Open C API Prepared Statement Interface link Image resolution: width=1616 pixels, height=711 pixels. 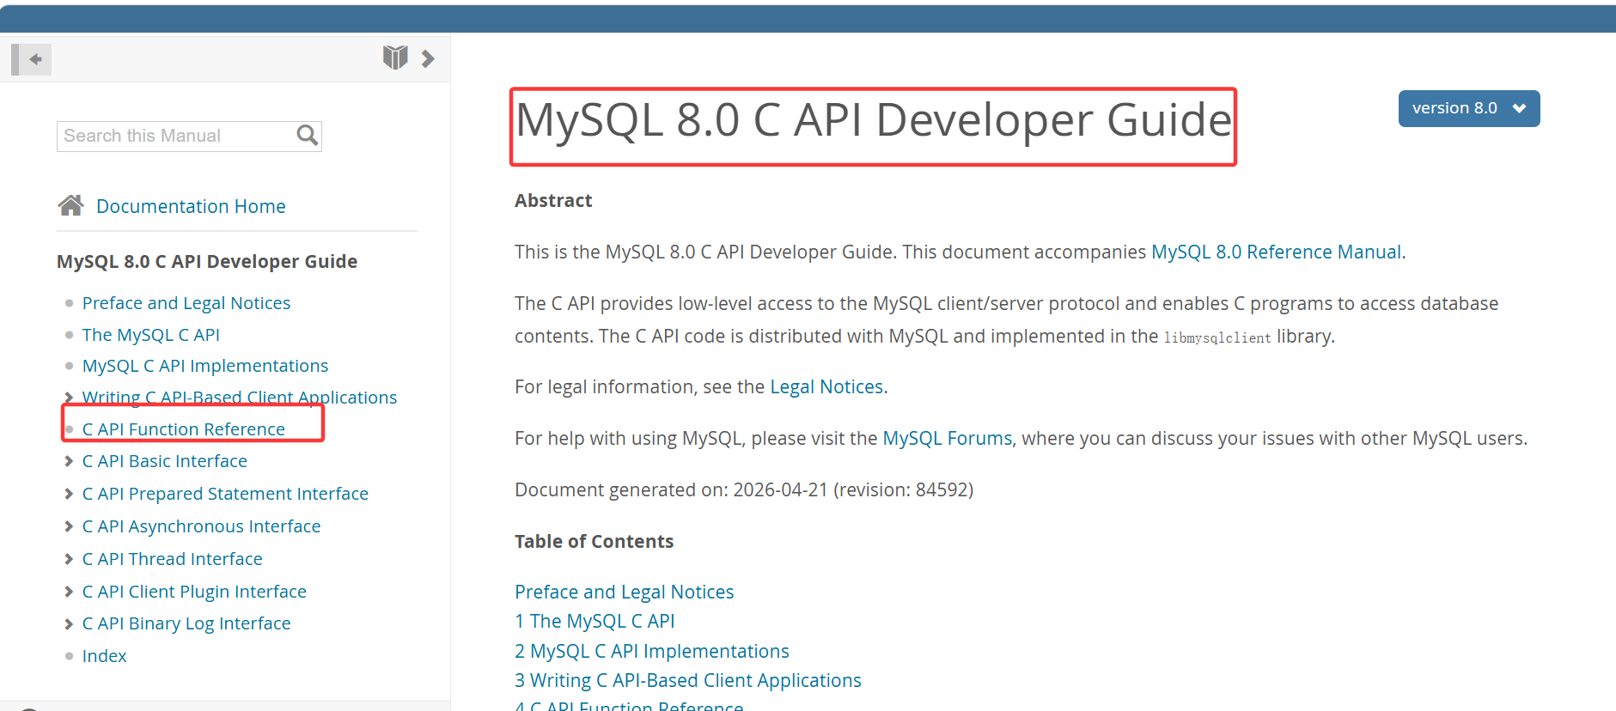pos(225,494)
